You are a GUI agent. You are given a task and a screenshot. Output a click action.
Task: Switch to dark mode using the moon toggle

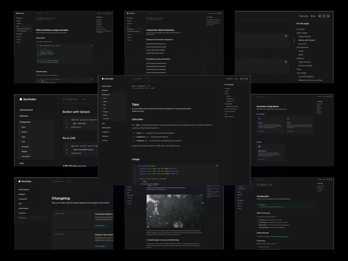coord(328,16)
